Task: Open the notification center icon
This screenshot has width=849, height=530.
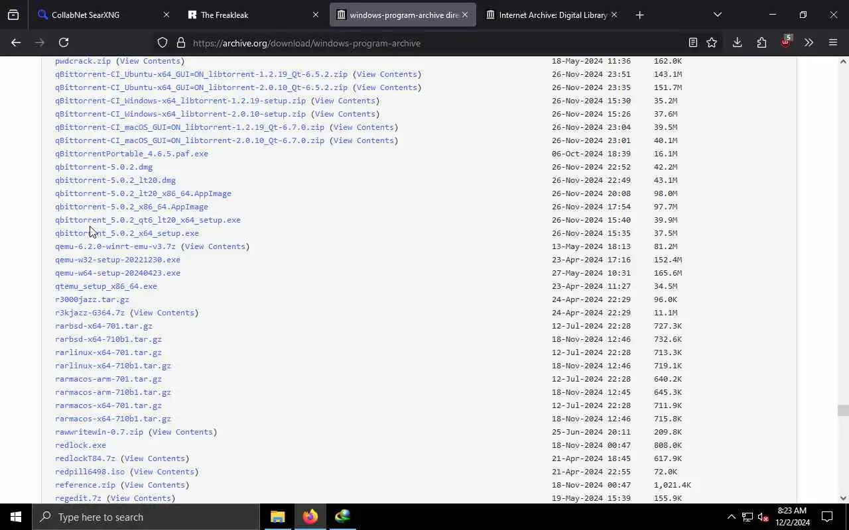Action: point(827,517)
